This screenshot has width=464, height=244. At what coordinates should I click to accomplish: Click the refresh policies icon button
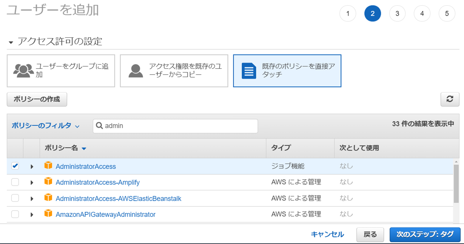tap(450, 99)
